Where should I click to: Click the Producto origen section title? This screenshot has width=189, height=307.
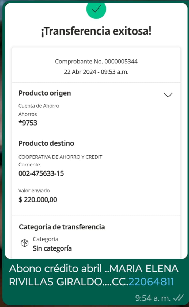coord(45,93)
